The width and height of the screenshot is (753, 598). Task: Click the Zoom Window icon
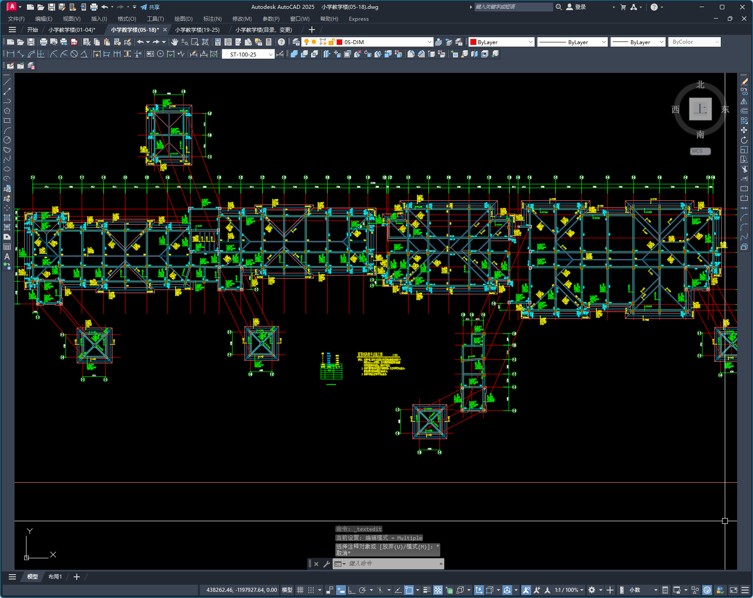[195, 42]
